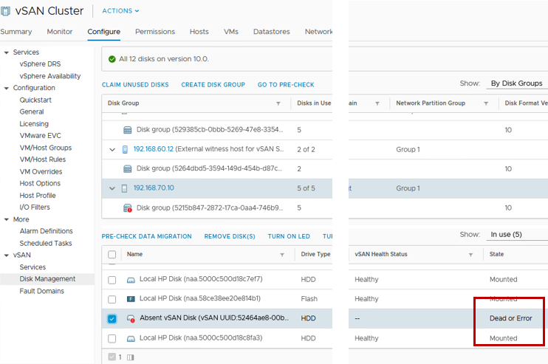Switch to the Summary tab
The image size is (548, 364).
pos(16,32)
